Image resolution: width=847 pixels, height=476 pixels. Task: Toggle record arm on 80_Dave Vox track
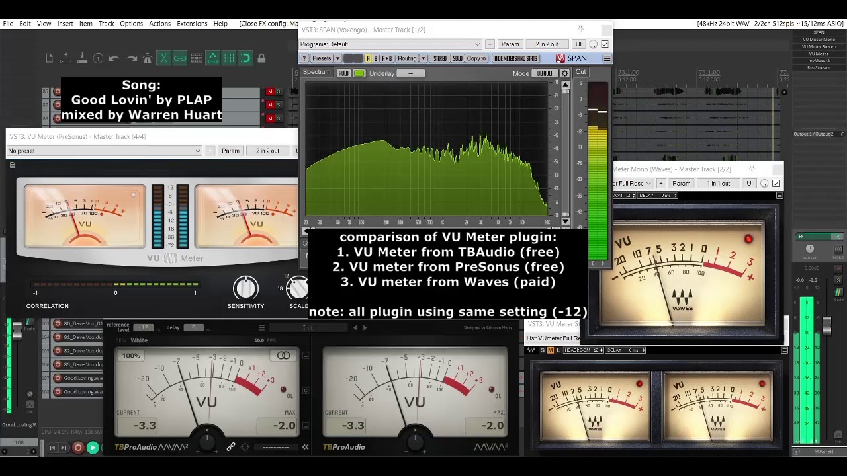(58, 323)
